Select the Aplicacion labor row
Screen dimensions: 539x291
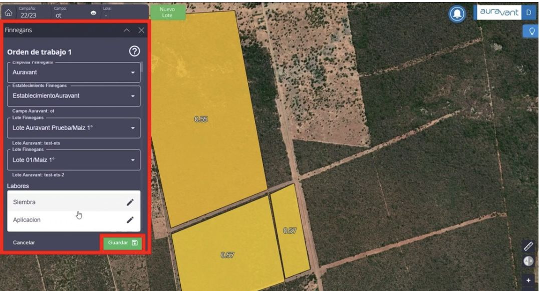[74, 220]
